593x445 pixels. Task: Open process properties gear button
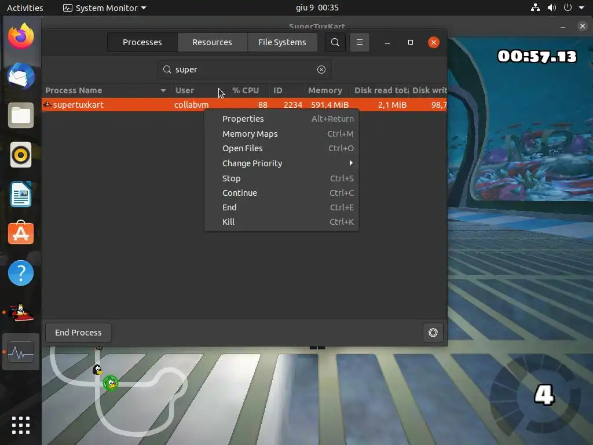[x=433, y=332]
